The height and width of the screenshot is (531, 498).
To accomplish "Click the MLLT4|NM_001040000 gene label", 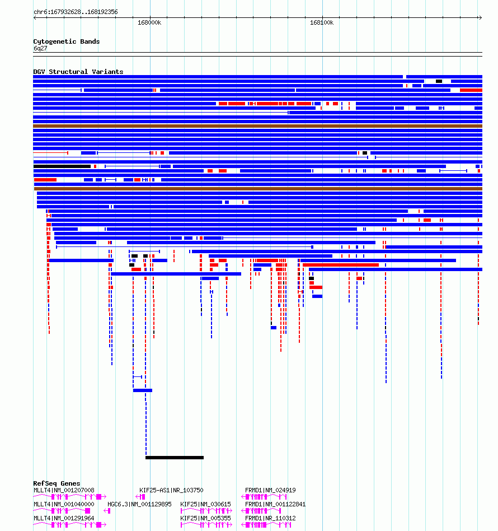I will [x=64, y=504].
